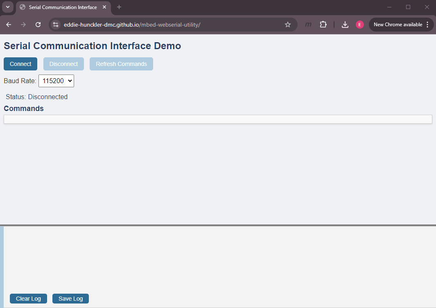Open the profile avatar labeled E
The width and height of the screenshot is (436, 308).
360,25
